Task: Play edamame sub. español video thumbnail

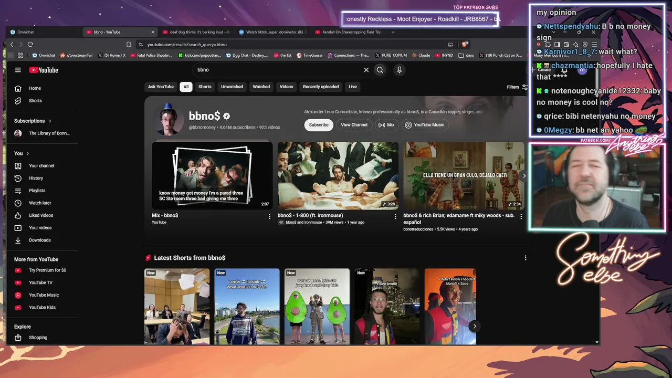Action: pos(464,175)
